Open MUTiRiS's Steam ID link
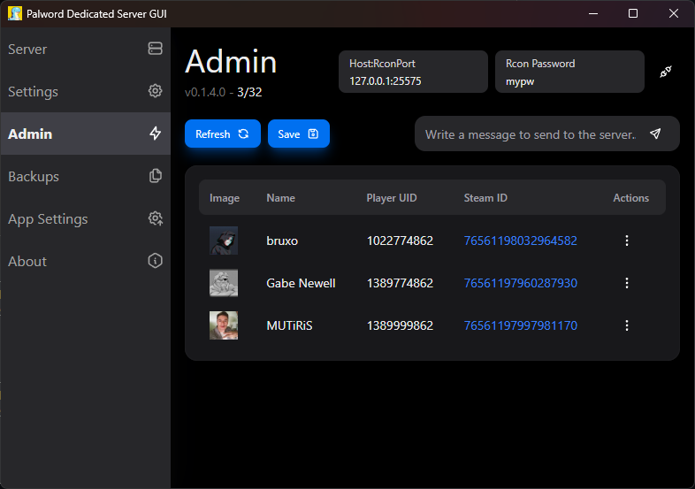 [520, 325]
